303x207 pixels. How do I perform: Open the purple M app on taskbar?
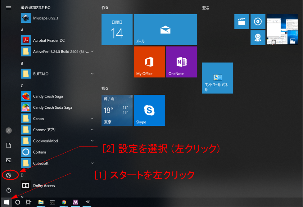(x=75, y=202)
